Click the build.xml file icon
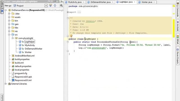The image size is (180, 101). click(13, 63)
